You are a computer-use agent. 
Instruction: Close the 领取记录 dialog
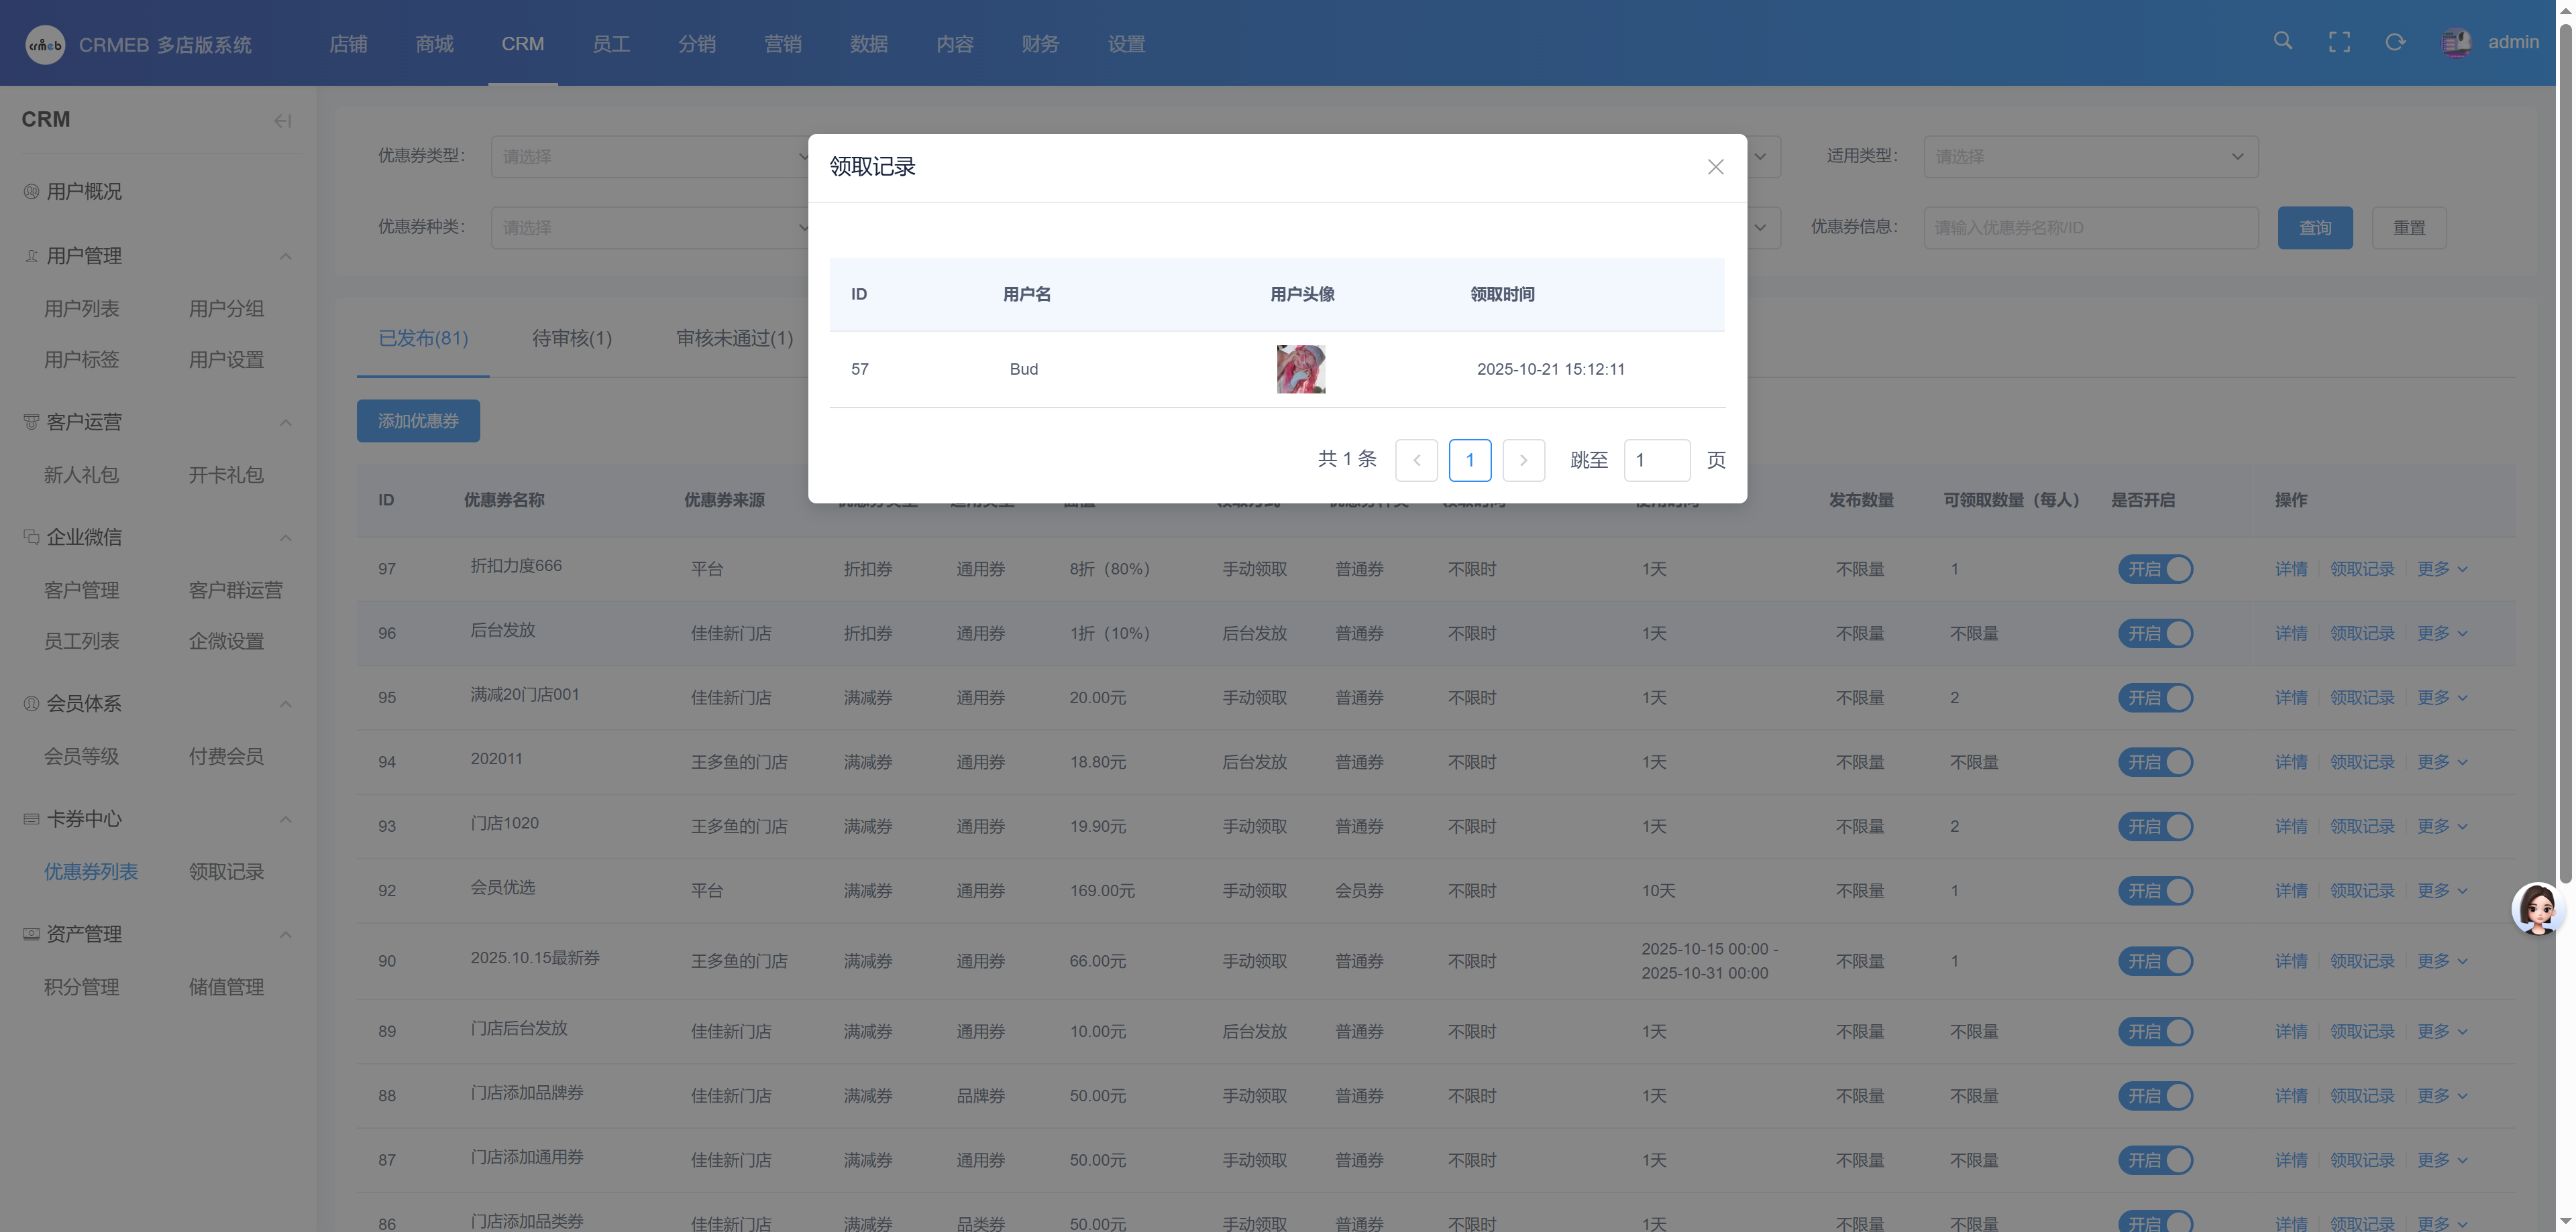[x=1715, y=167]
